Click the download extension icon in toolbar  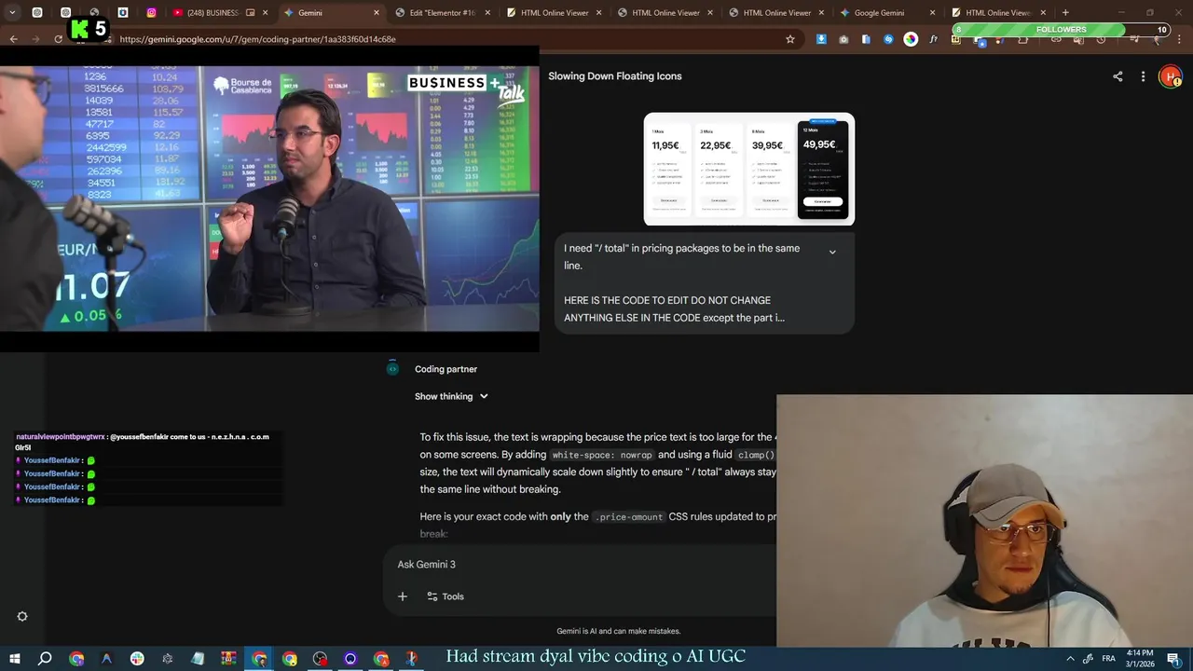point(821,39)
